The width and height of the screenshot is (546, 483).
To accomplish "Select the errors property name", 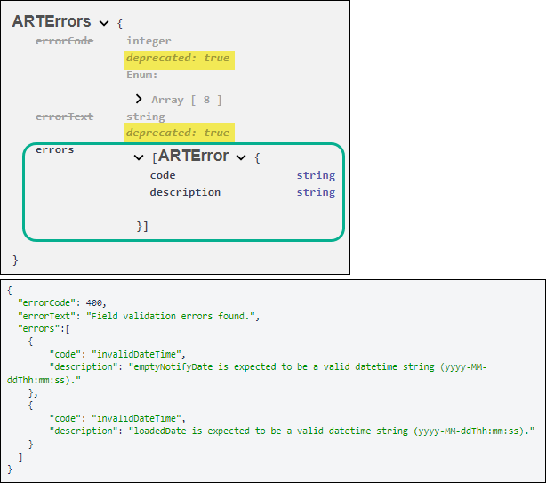I will [55, 149].
